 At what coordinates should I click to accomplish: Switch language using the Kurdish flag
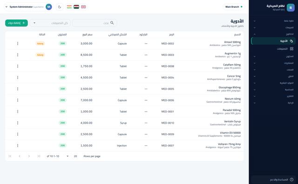(69, 7)
